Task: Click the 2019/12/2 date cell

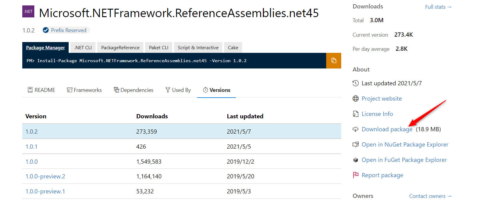Action: (x=240, y=162)
